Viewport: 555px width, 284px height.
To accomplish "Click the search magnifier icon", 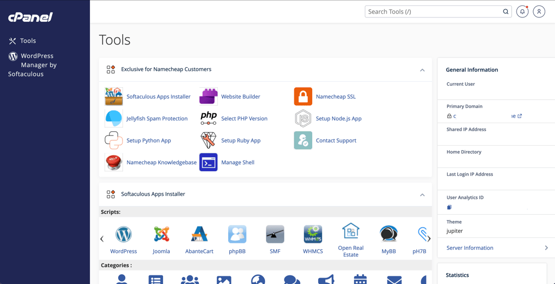I will [x=506, y=12].
